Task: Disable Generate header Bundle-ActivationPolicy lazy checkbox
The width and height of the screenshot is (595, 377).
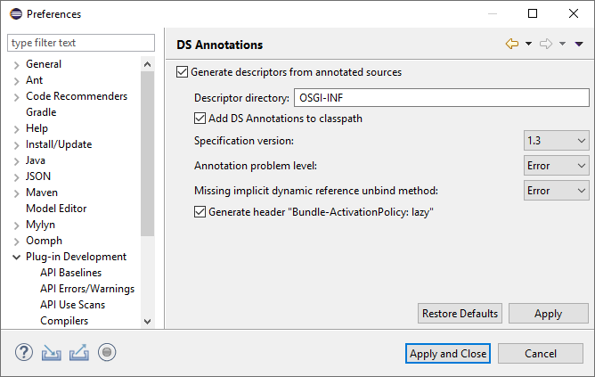Action: [x=200, y=211]
